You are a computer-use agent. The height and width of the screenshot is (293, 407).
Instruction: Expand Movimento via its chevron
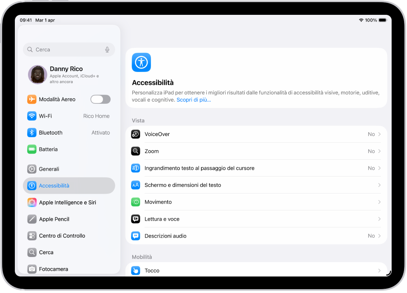(x=379, y=202)
